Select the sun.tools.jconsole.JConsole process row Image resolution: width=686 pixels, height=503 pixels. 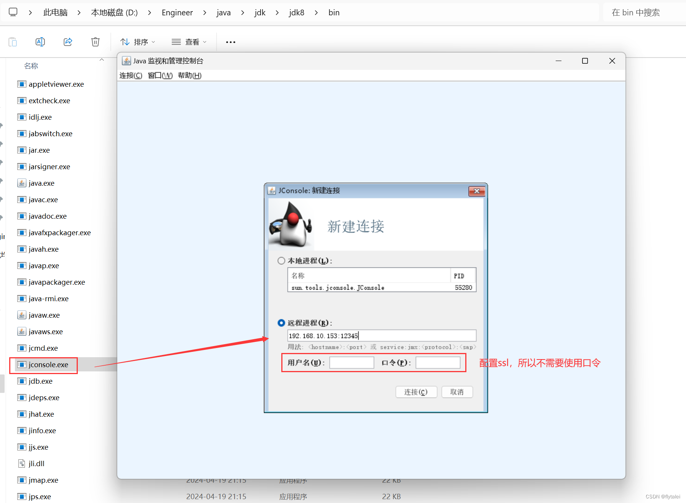pyautogui.click(x=382, y=288)
